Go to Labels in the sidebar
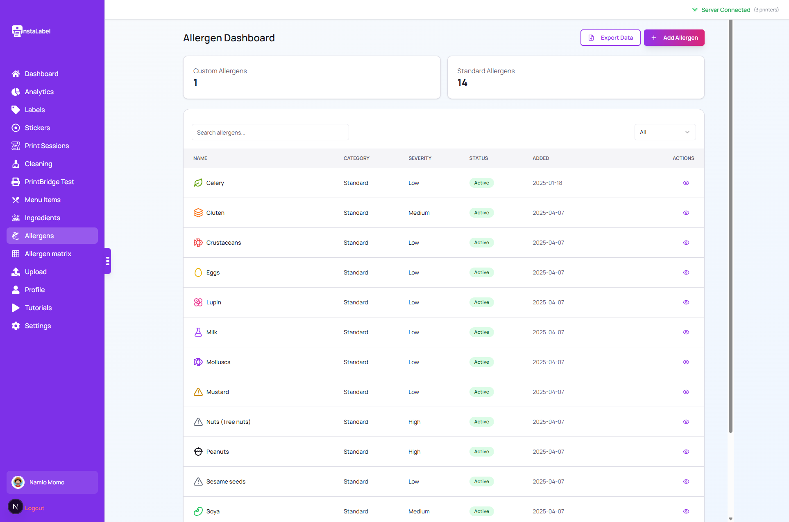789x522 pixels. [x=52, y=110]
